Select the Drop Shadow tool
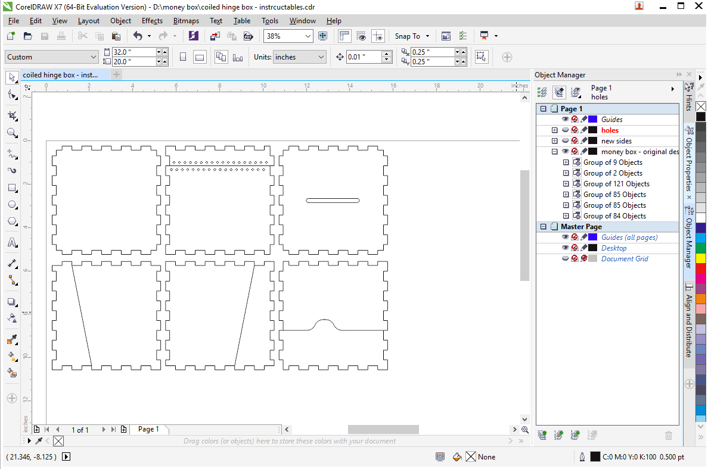 (x=12, y=302)
